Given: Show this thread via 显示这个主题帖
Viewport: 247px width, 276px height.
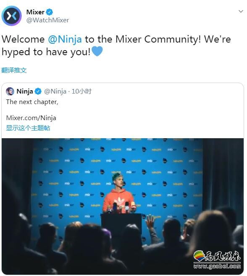Looking at the screenshot, I should click(28, 128).
